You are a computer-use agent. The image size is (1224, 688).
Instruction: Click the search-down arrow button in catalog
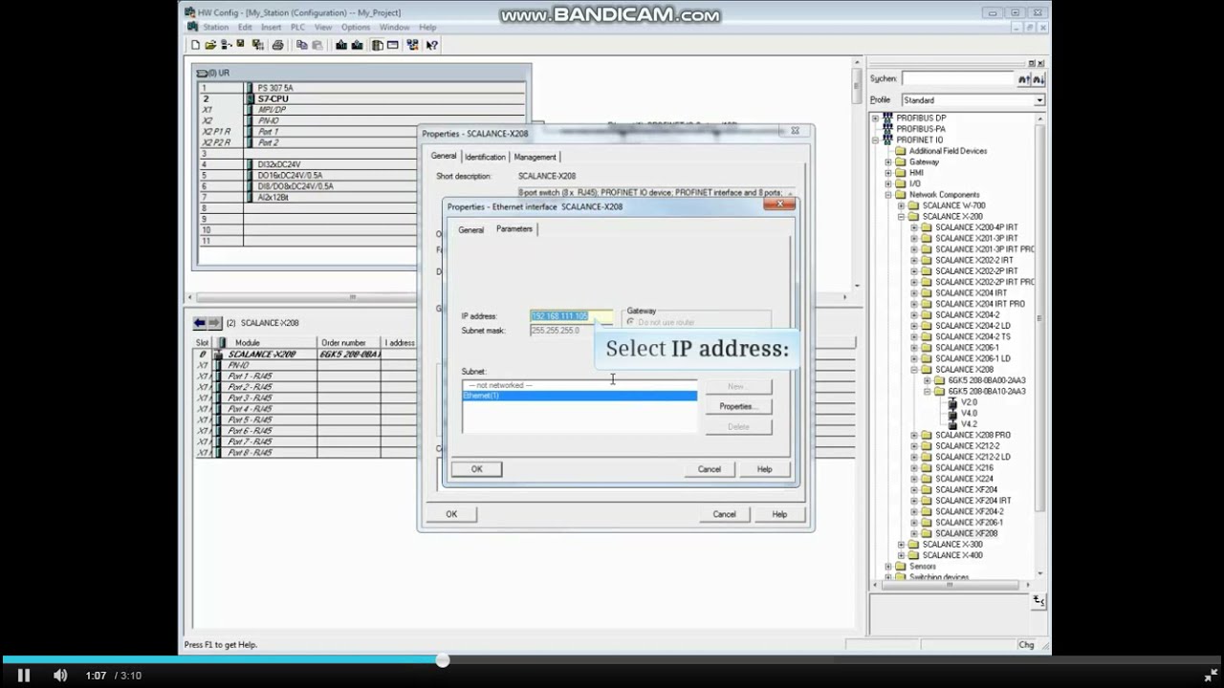(1038, 79)
